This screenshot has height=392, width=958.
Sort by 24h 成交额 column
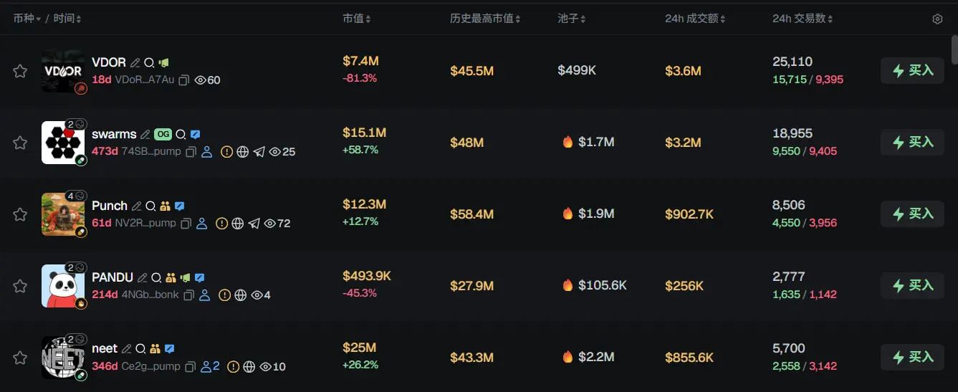[695, 19]
